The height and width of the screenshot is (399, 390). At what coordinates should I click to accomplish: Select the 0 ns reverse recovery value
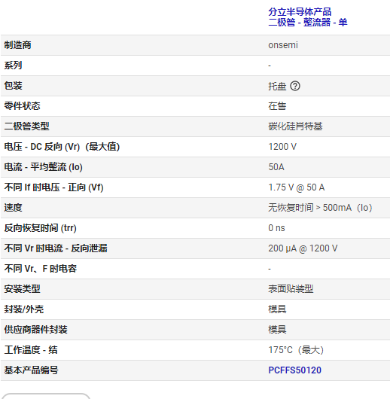[x=276, y=228]
